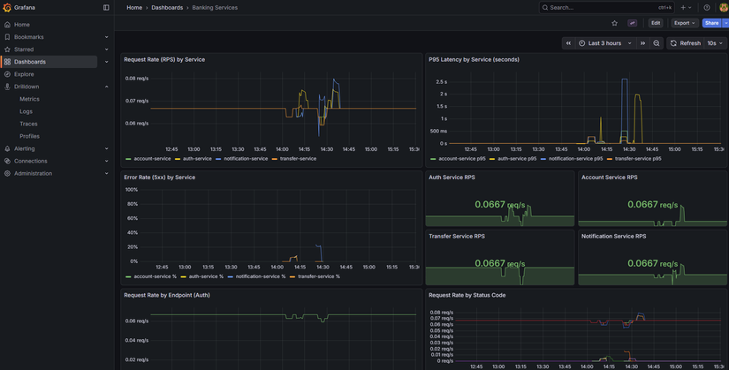The width and height of the screenshot is (729, 370).
Task: Open the user profile avatar
Action: click(724, 7)
